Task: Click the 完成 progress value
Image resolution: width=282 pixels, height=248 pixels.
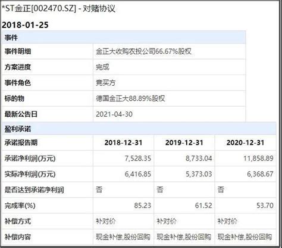Action: [102, 67]
